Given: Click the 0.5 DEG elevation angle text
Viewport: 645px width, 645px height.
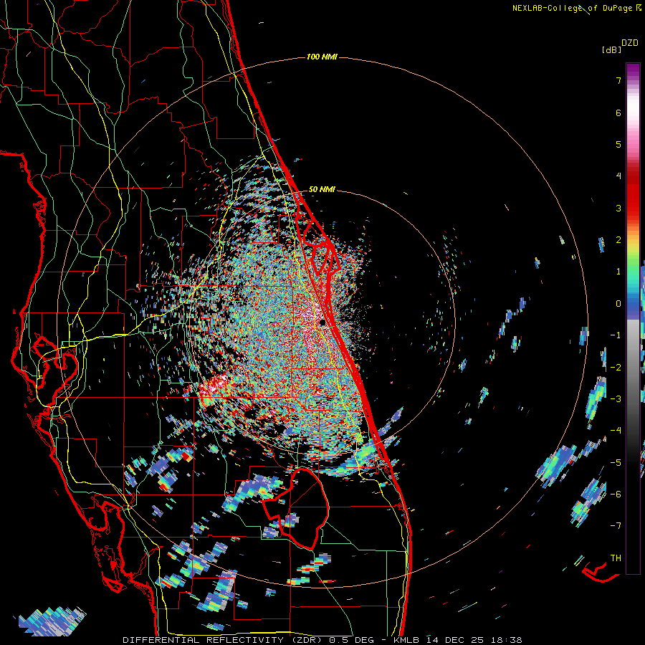Looking at the screenshot, I should [x=351, y=640].
